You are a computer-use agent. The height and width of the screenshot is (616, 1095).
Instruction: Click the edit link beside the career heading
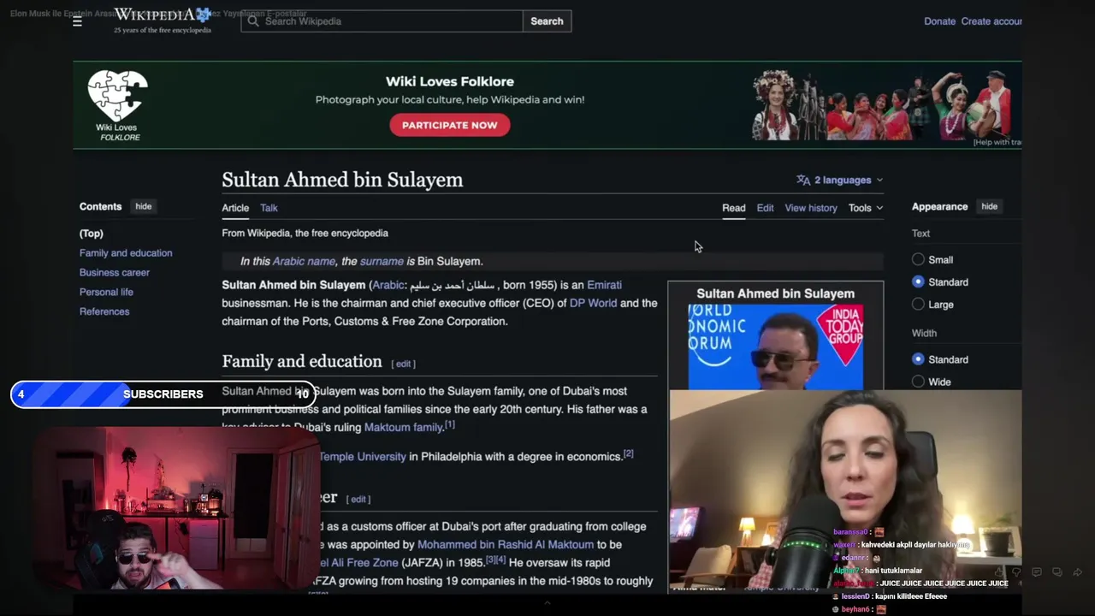tap(358, 499)
